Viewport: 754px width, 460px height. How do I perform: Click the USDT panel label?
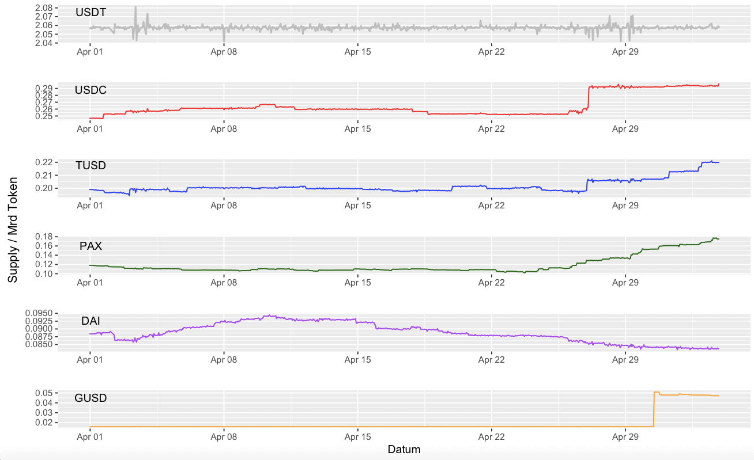(x=91, y=12)
